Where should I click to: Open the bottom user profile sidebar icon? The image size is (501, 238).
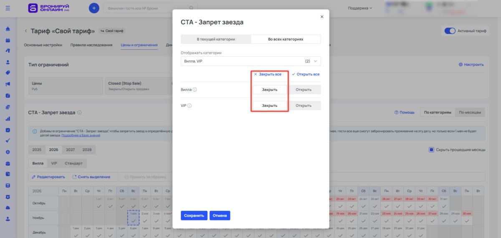(x=8, y=219)
